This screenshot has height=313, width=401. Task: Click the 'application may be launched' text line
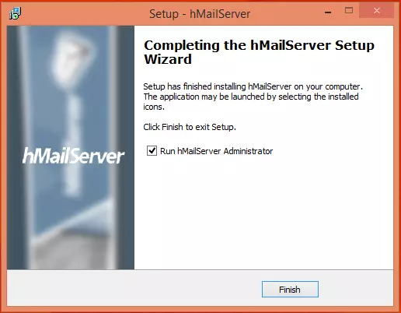click(x=251, y=97)
